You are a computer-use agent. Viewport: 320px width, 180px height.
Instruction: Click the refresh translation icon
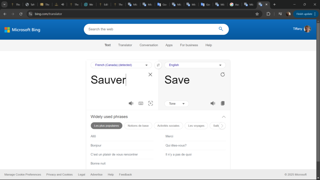[x=222, y=74]
